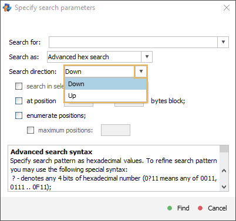Viewport: 236px width, 221px height.
Task: Click the syntax help scrollbar down arrow
Action: click(x=224, y=187)
